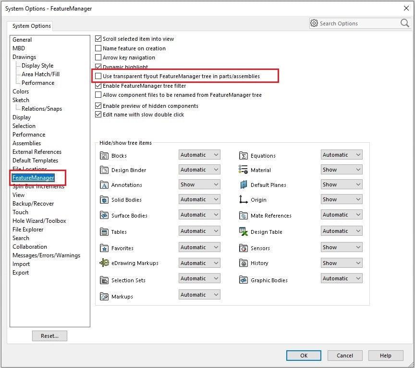415x368 pixels.
Task: Click the Solid Bodies icon
Action: coord(104,200)
